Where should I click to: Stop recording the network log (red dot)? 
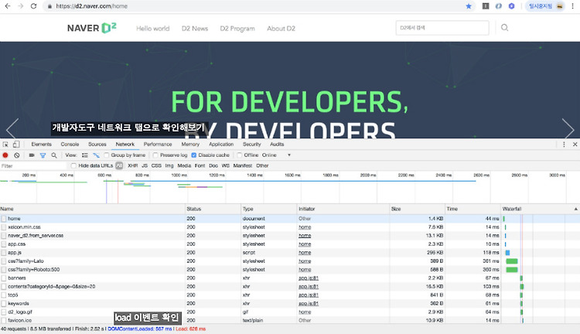point(5,155)
